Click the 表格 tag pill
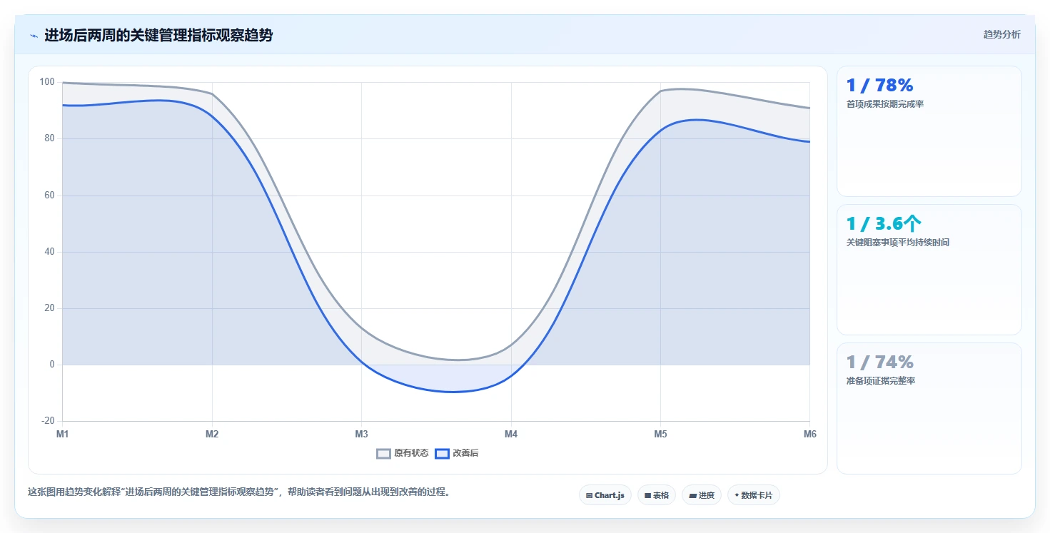1050x533 pixels. tap(657, 495)
